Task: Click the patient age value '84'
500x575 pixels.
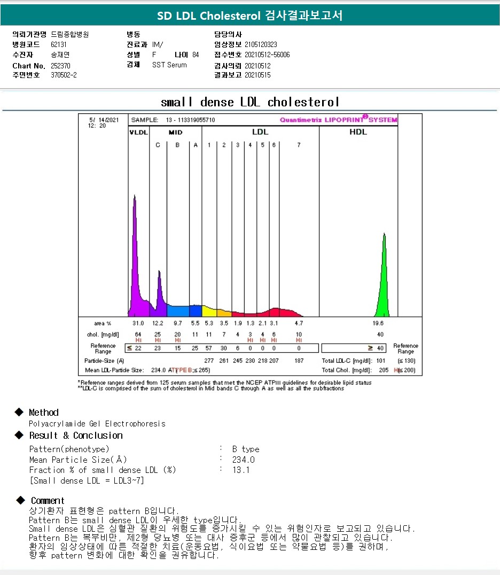Action: pos(196,55)
